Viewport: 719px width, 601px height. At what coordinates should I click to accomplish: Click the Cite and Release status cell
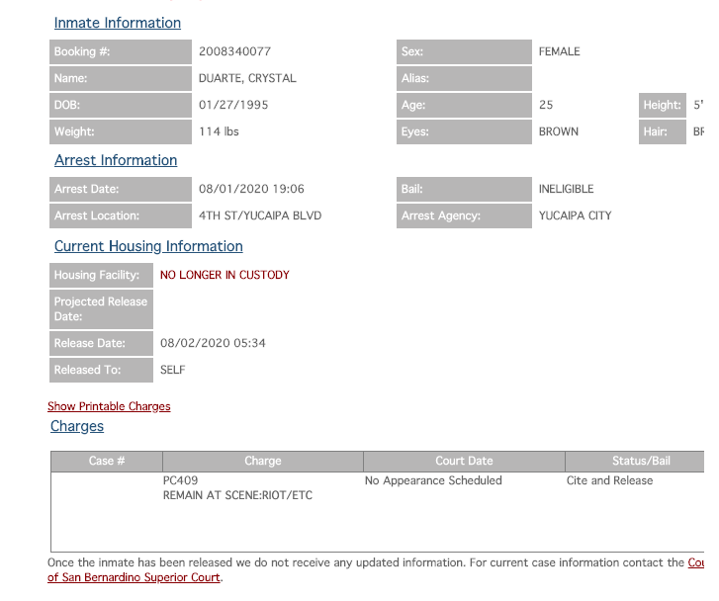(x=607, y=480)
